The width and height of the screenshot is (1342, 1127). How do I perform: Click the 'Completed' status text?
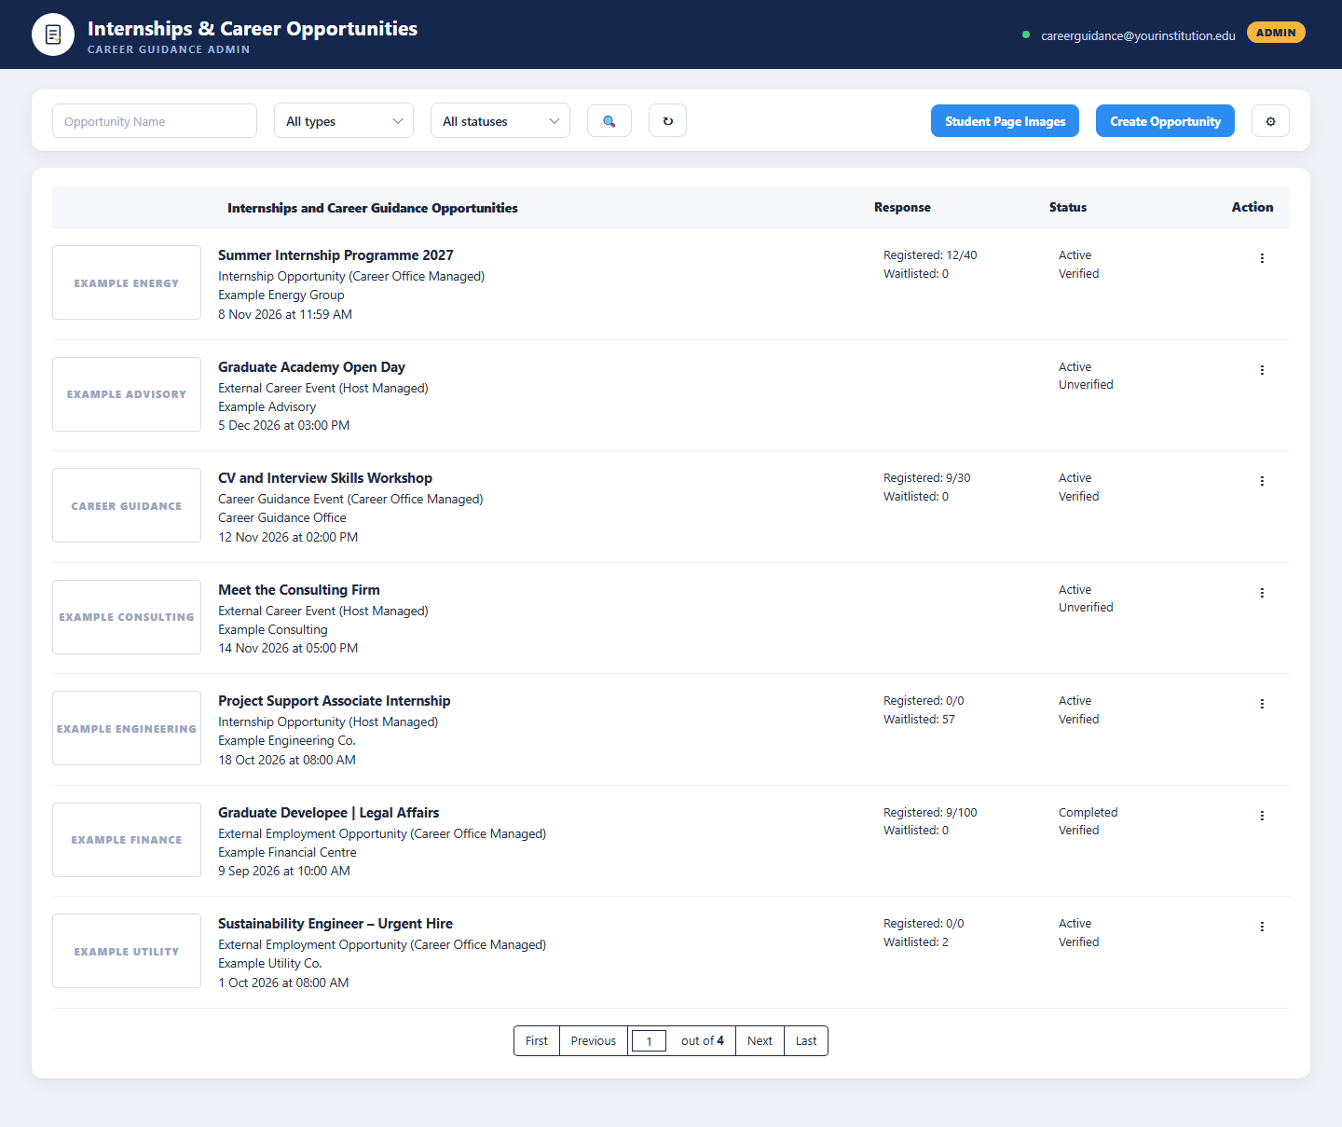(x=1089, y=813)
